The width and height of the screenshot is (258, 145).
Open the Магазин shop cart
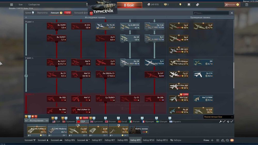click(x=232, y=5)
